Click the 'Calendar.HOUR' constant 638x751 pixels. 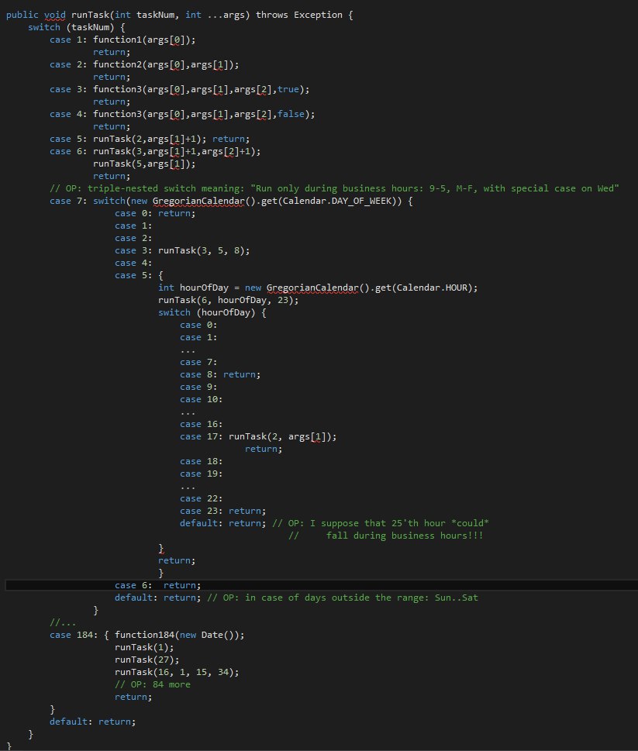pos(432,288)
